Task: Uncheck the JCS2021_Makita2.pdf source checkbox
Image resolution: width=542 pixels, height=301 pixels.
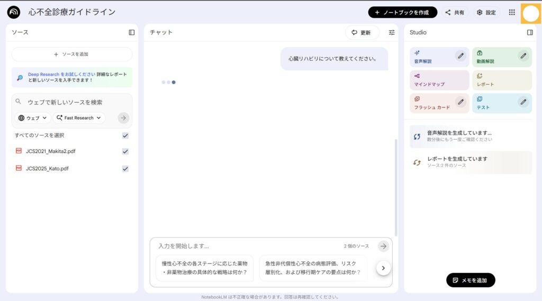Action: 125,151
